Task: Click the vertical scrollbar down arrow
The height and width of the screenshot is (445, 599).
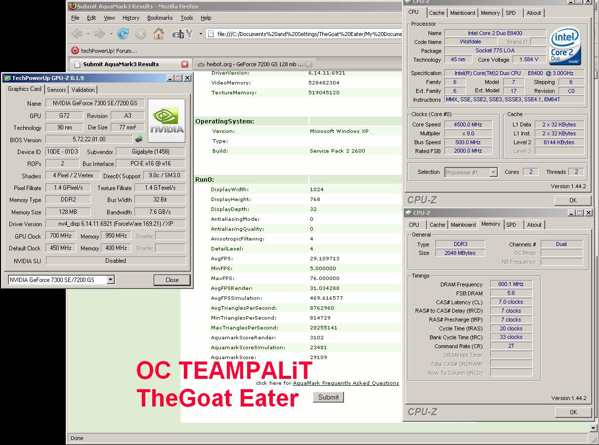Action: [x=594, y=428]
